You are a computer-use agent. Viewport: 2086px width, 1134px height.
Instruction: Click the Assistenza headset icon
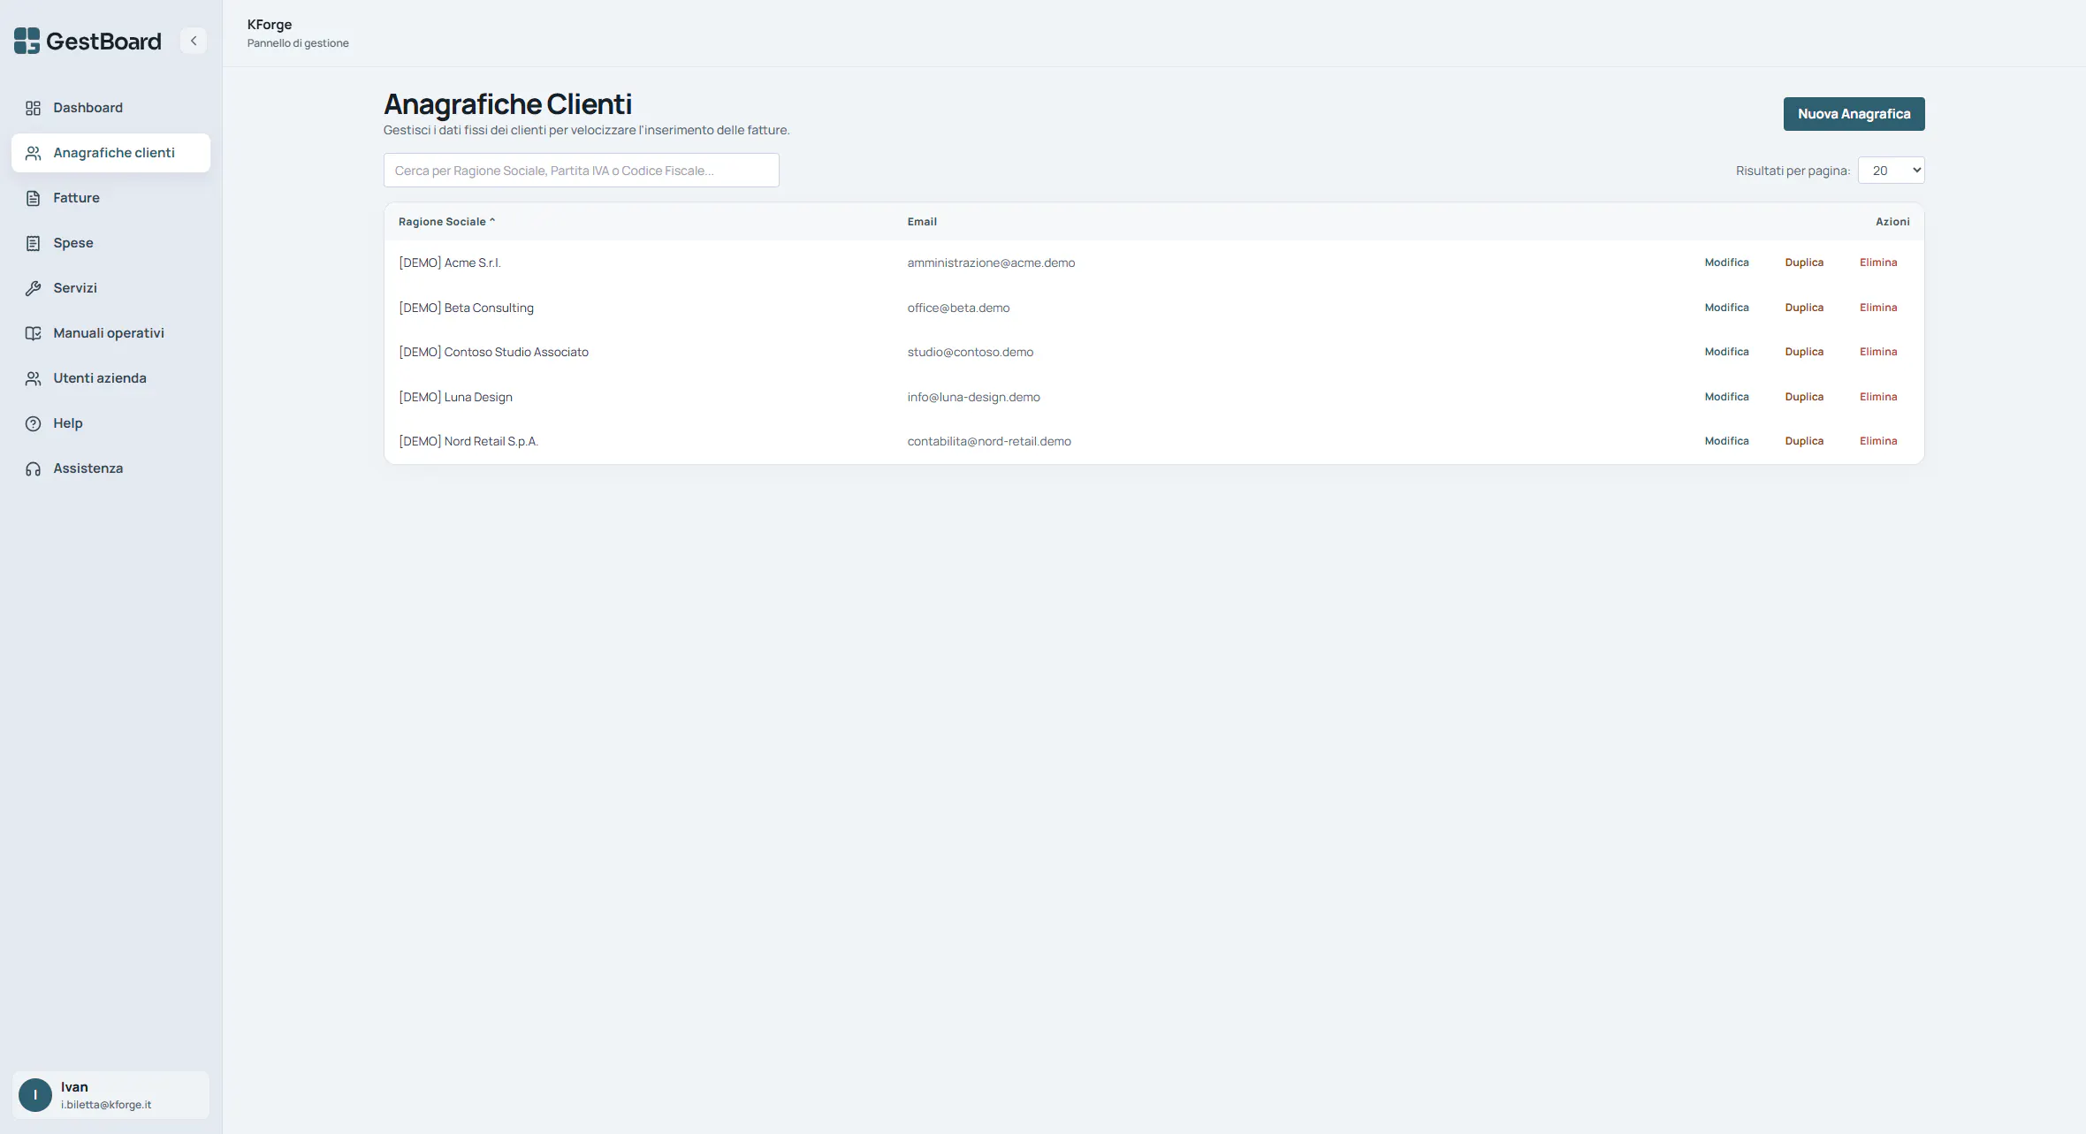click(33, 468)
